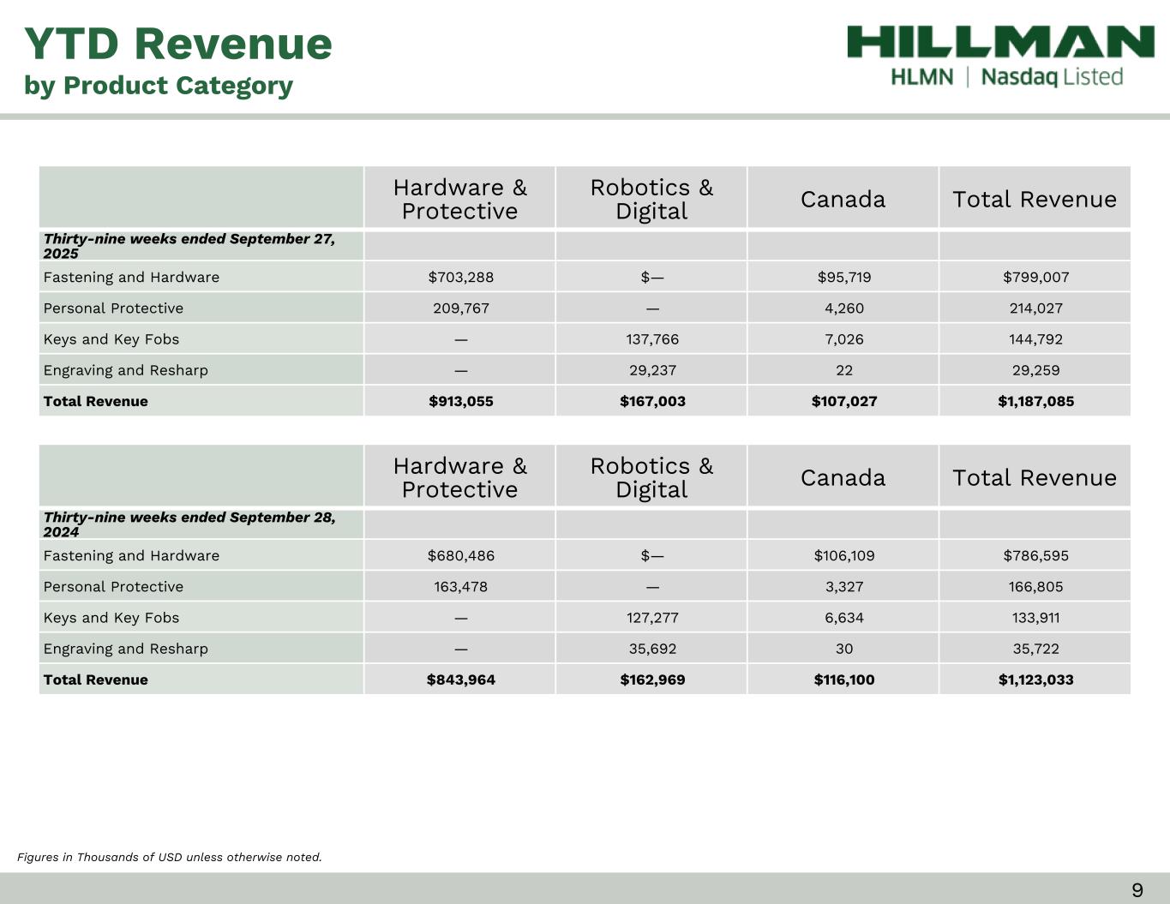Click the $167,003 Robotics & Digital total

coord(652,401)
